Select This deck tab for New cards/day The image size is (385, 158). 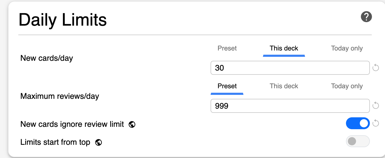coord(284,48)
